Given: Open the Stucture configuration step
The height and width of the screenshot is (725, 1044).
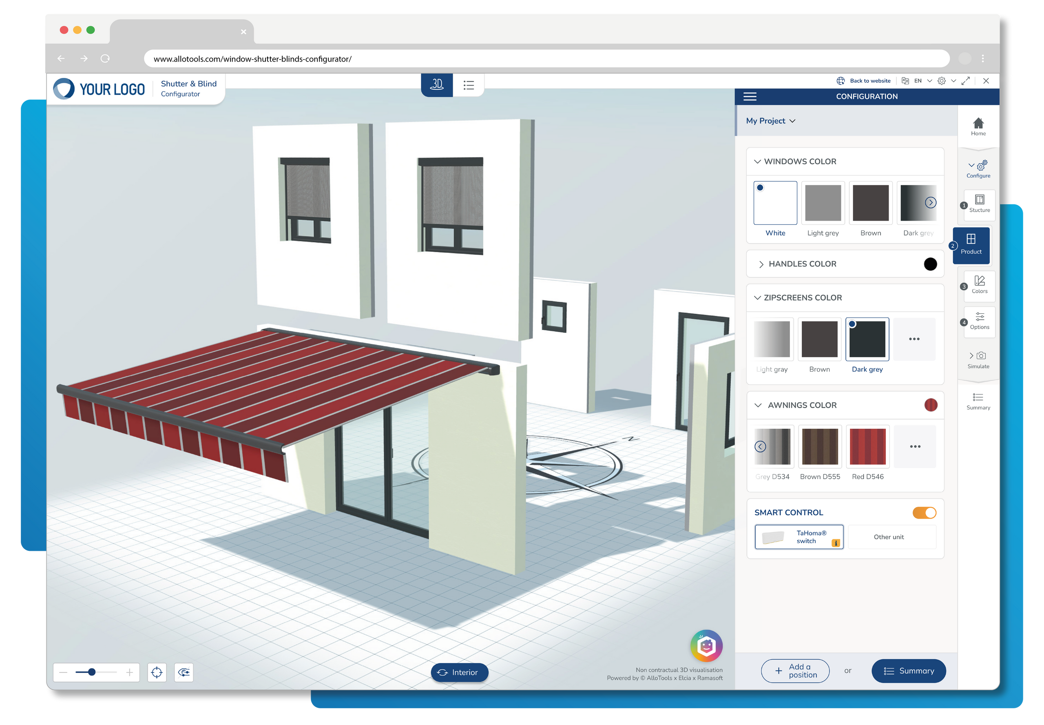Looking at the screenshot, I should tap(979, 205).
